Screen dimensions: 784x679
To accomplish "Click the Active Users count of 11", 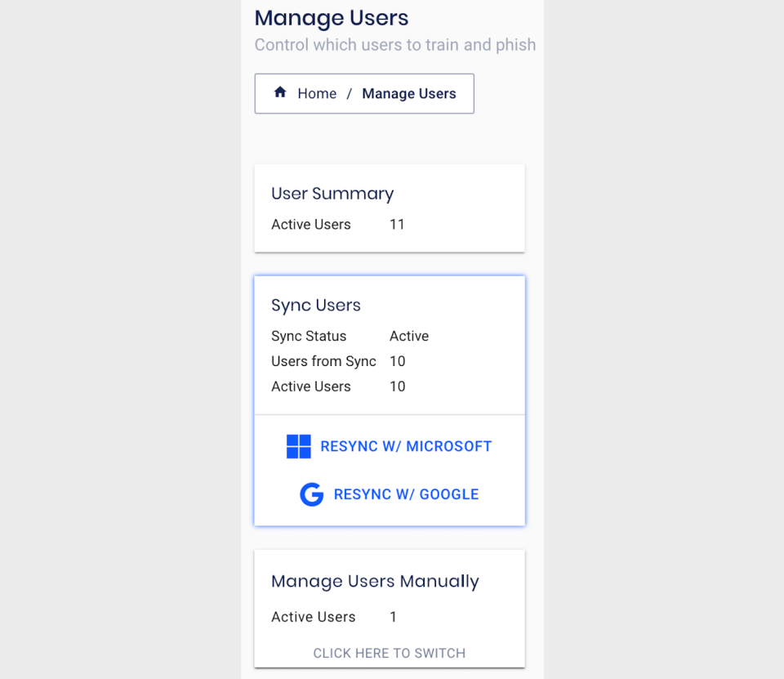I will [397, 224].
